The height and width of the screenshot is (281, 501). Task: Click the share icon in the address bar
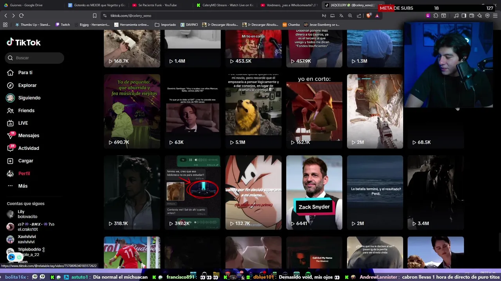point(359,16)
